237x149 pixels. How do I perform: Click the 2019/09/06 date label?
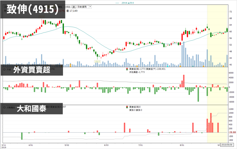(227, 145)
